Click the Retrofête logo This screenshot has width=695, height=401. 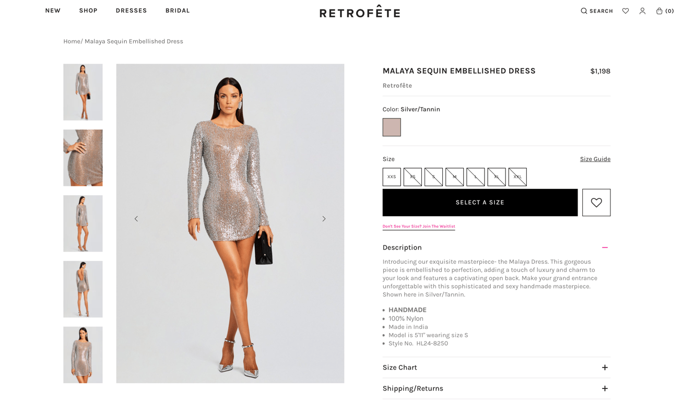360,11
